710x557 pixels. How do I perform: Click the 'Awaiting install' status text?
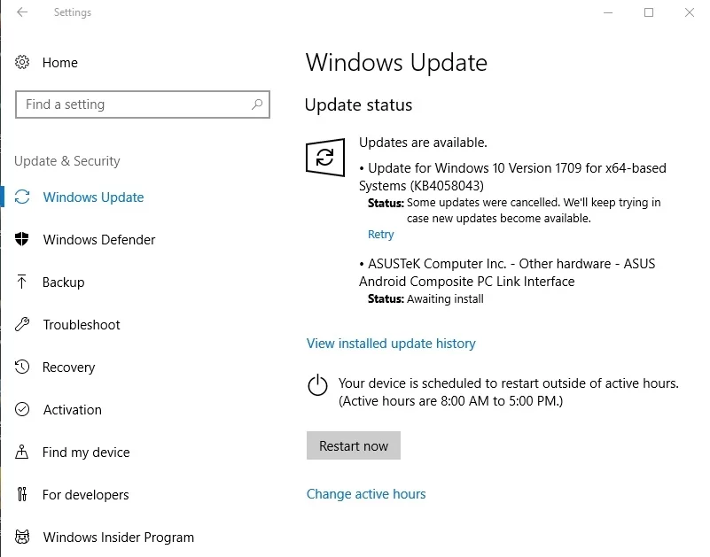point(445,299)
